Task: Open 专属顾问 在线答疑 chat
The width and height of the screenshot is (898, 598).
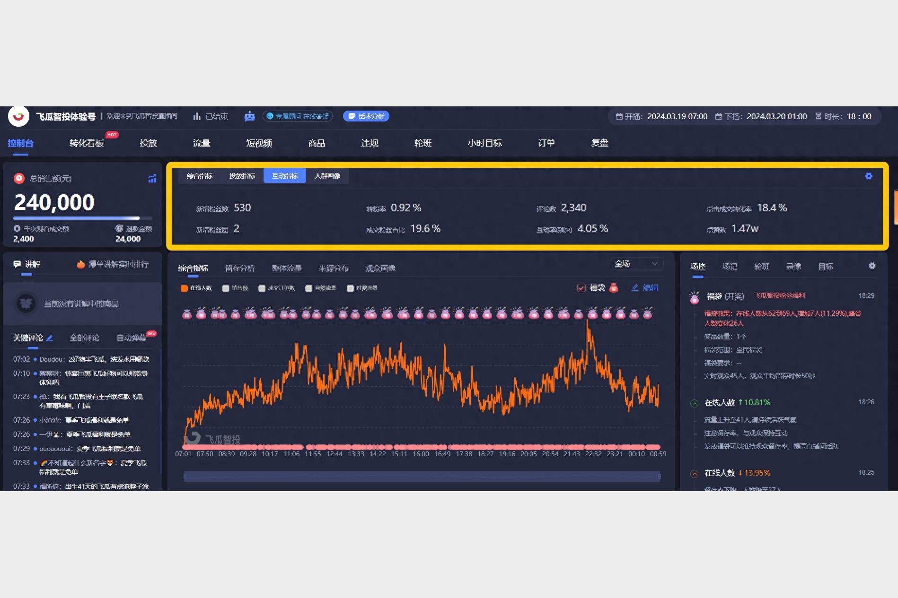Action: pos(298,116)
